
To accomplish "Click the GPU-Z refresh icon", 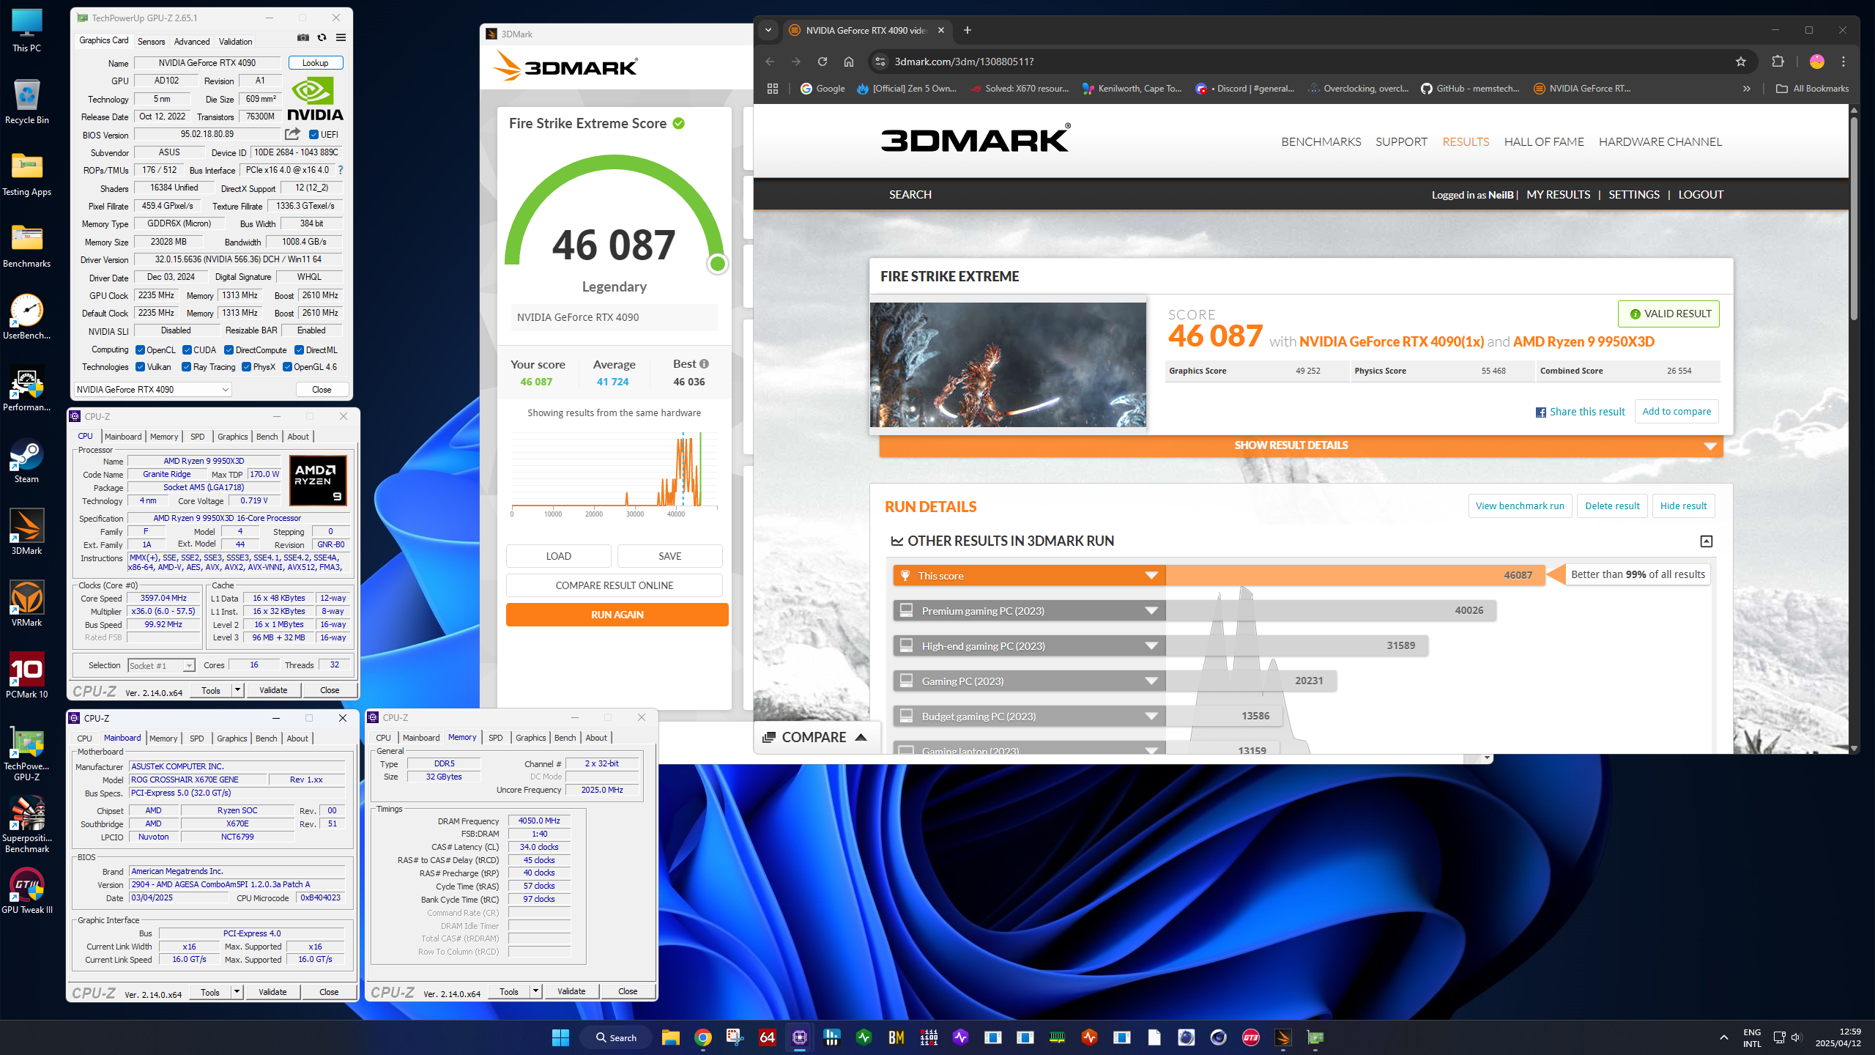I will 322,38.
